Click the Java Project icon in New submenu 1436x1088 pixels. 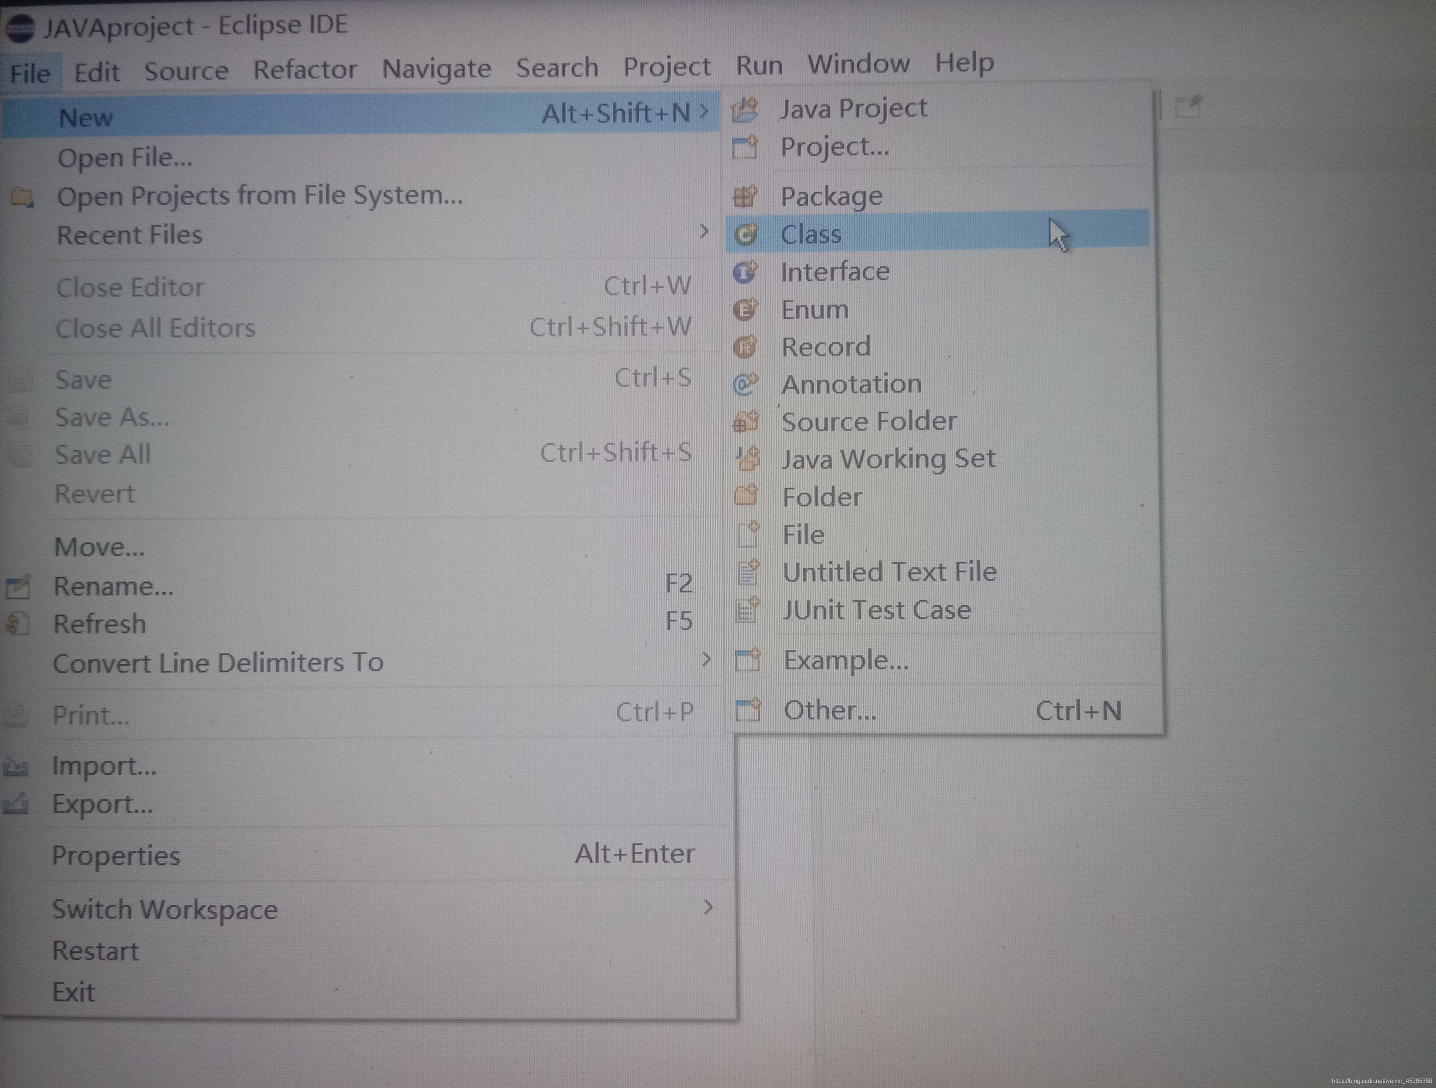click(745, 110)
